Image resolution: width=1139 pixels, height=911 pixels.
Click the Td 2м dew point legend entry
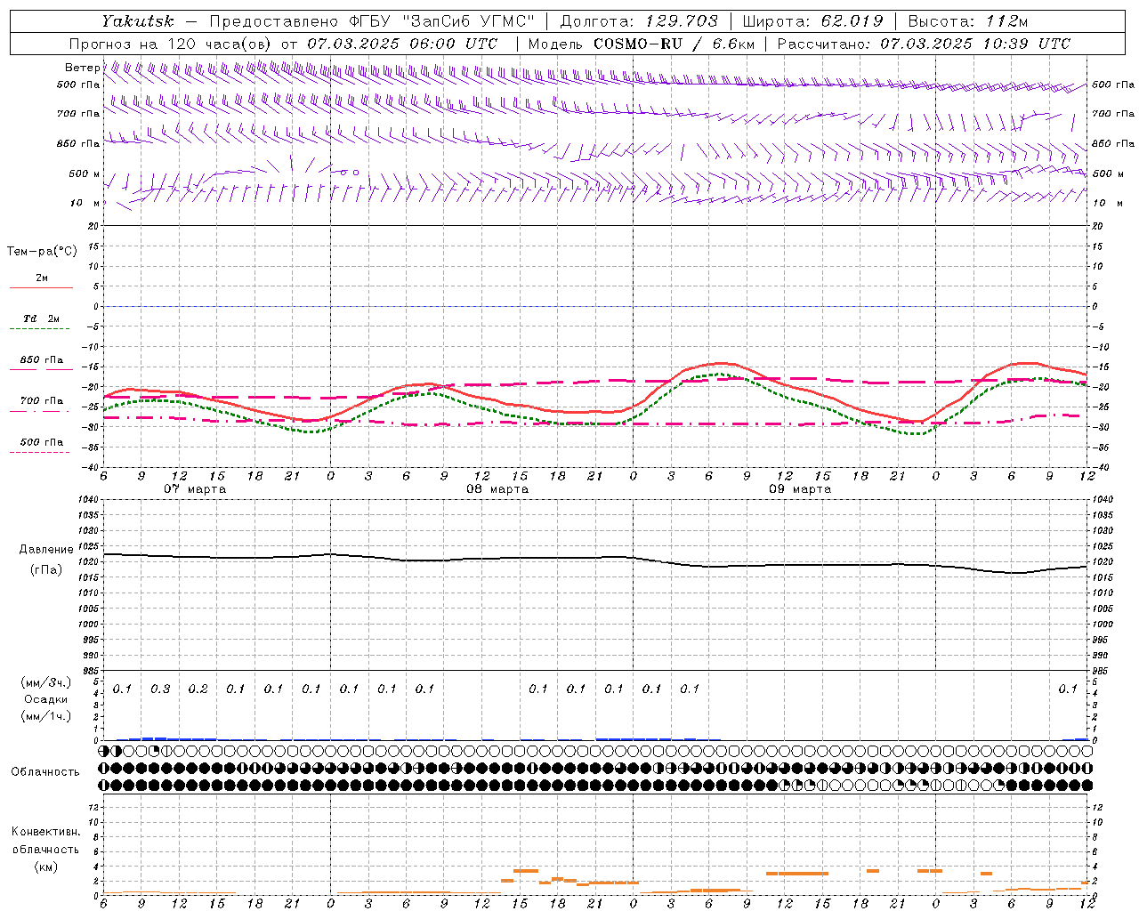(41, 318)
